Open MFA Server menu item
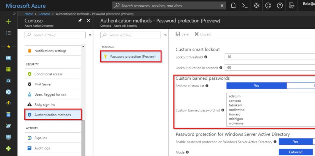The image size is (315, 156). [x=53, y=84]
